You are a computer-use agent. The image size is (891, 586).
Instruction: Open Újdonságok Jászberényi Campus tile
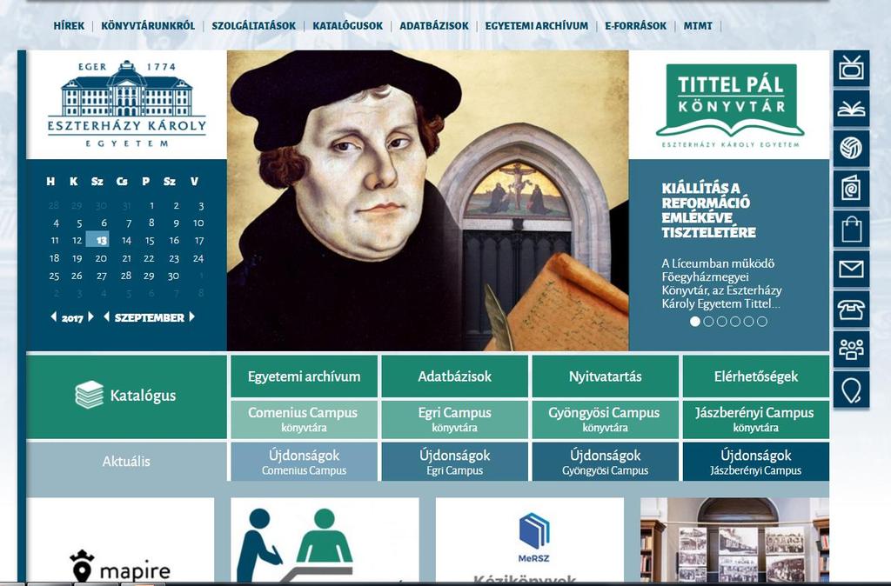(756, 462)
